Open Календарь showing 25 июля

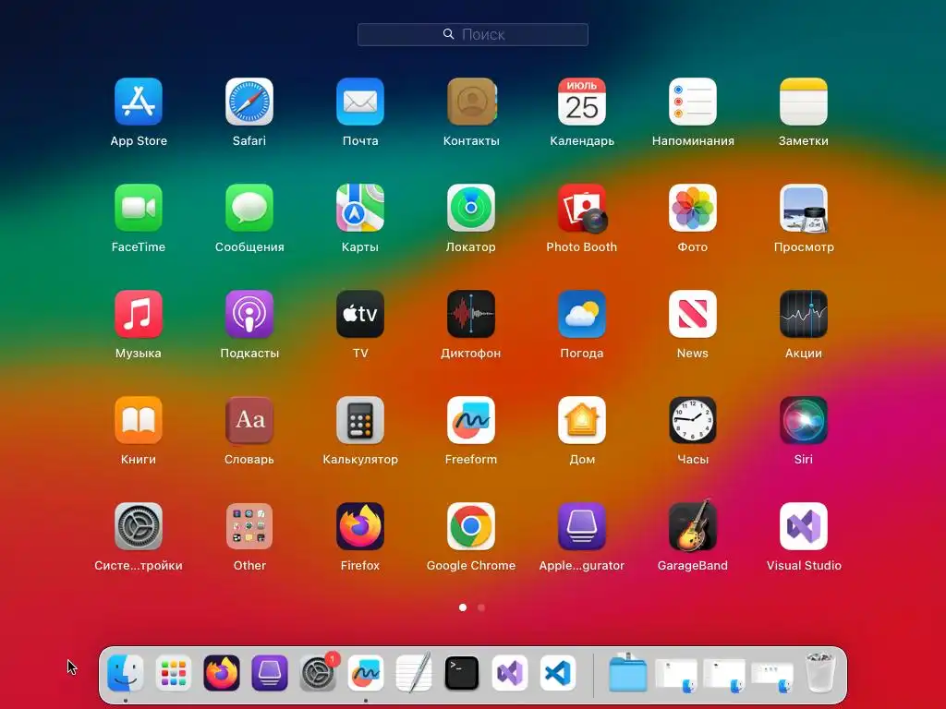[x=582, y=102]
